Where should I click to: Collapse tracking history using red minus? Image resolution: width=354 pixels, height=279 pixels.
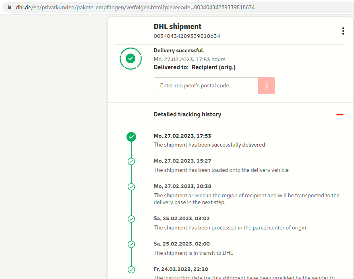coord(340,115)
